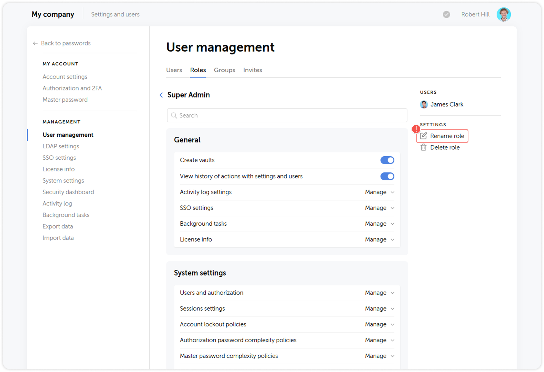Open Users and authorization permission dropdown
544x372 pixels.
pos(380,293)
